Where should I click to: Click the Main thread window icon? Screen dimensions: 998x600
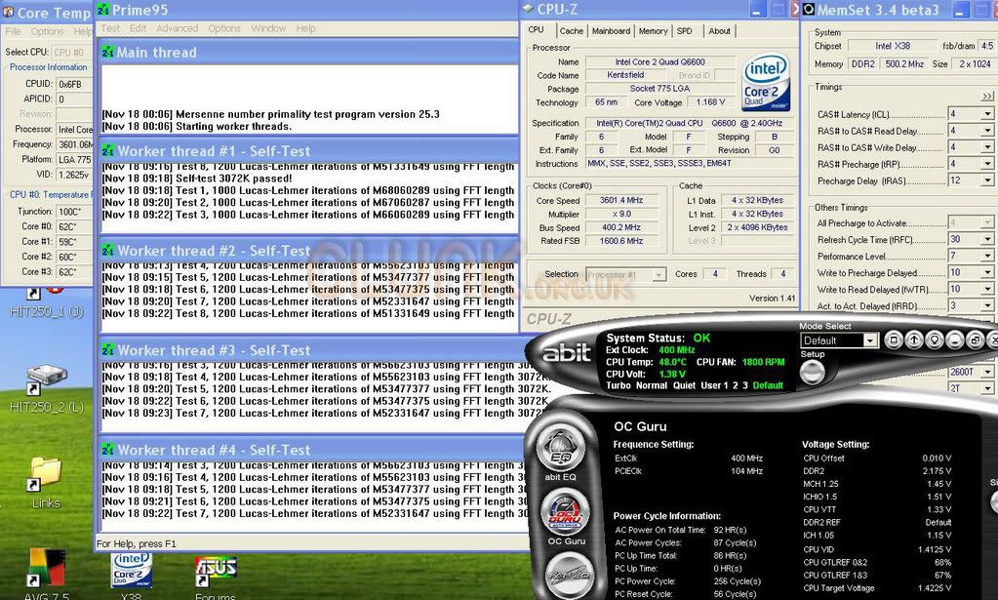[x=107, y=52]
